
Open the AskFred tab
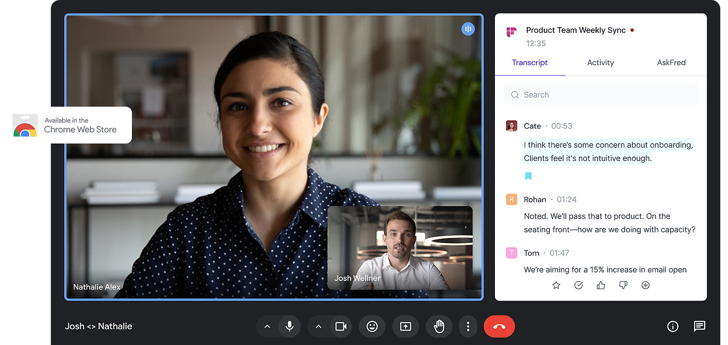tap(671, 63)
